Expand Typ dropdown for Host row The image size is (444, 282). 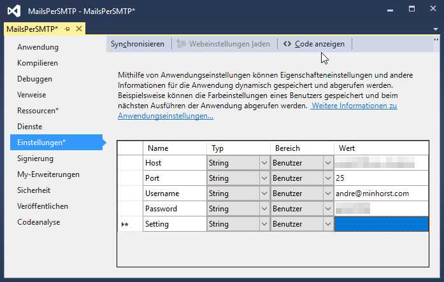tap(264, 163)
